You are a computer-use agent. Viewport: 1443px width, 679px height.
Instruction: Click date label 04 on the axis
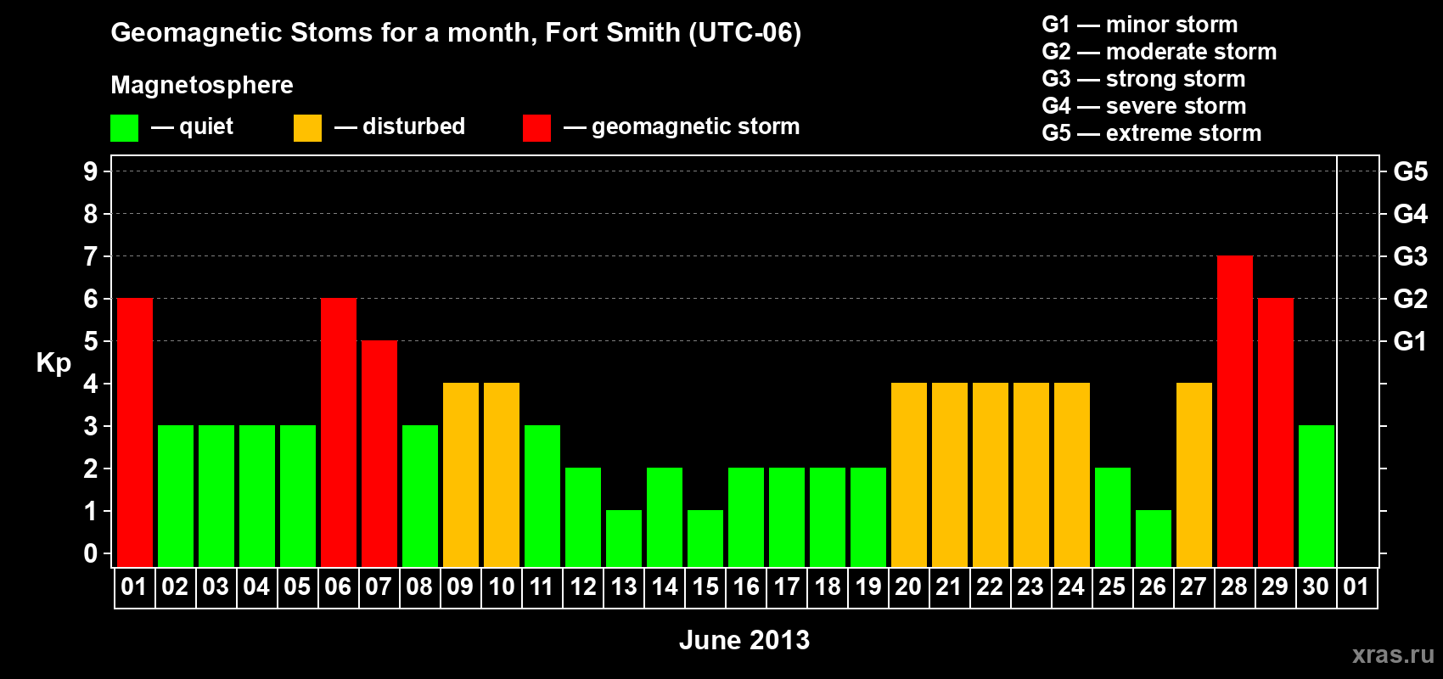(256, 586)
